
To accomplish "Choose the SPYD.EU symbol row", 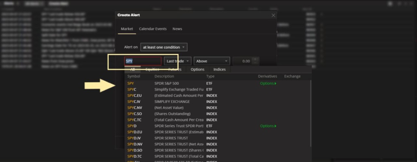I will 218,132.
